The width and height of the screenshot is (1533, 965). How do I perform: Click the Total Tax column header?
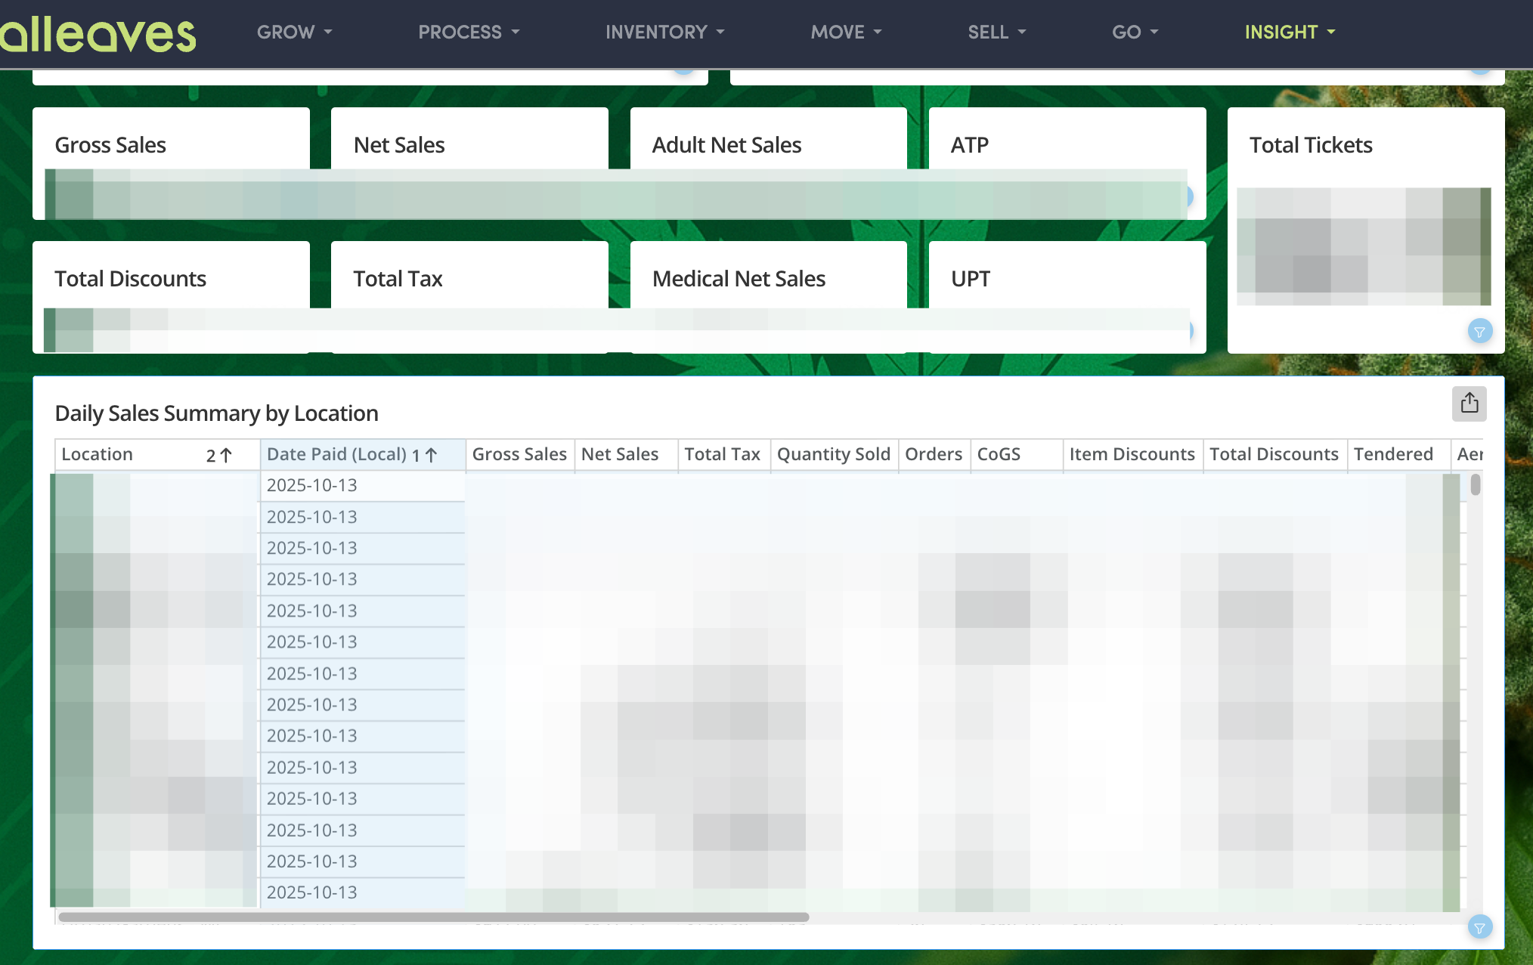click(x=723, y=454)
